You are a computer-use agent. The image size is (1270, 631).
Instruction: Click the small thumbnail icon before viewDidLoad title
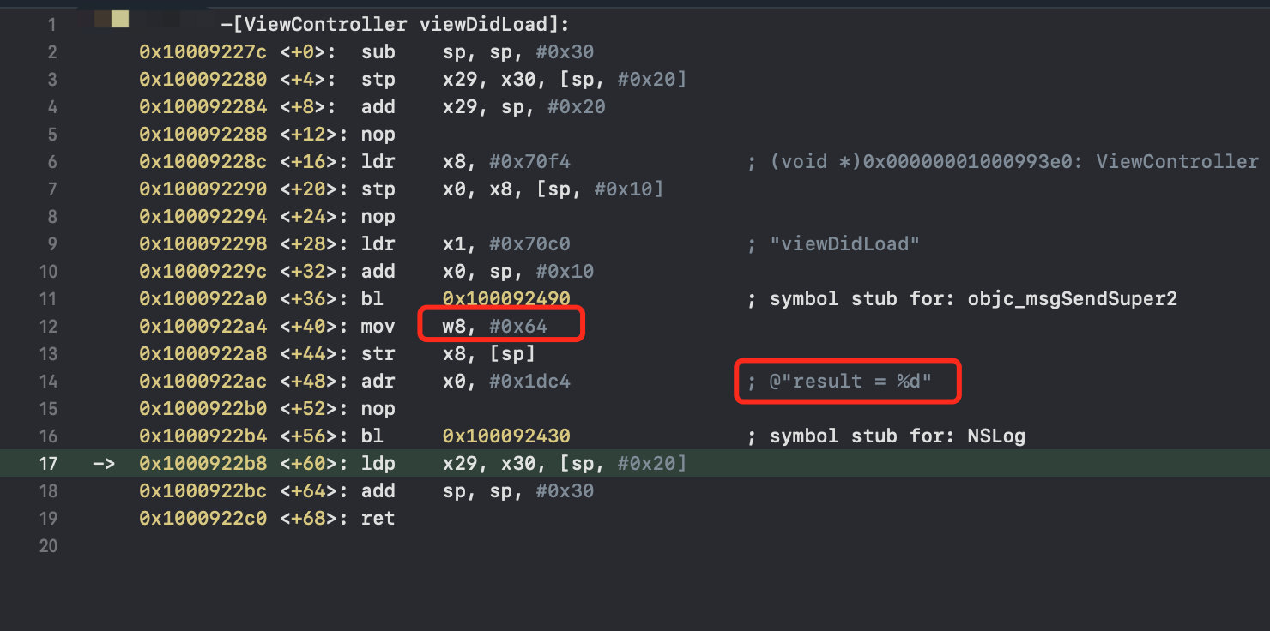pos(120,19)
